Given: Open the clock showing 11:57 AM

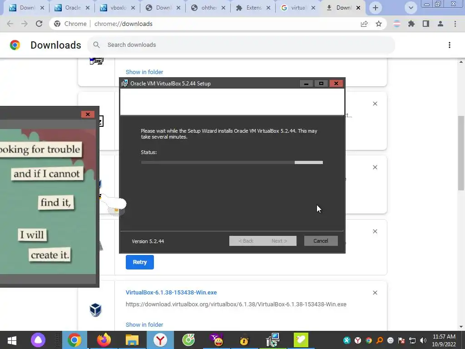Looking at the screenshot, I should pyautogui.click(x=444, y=340).
